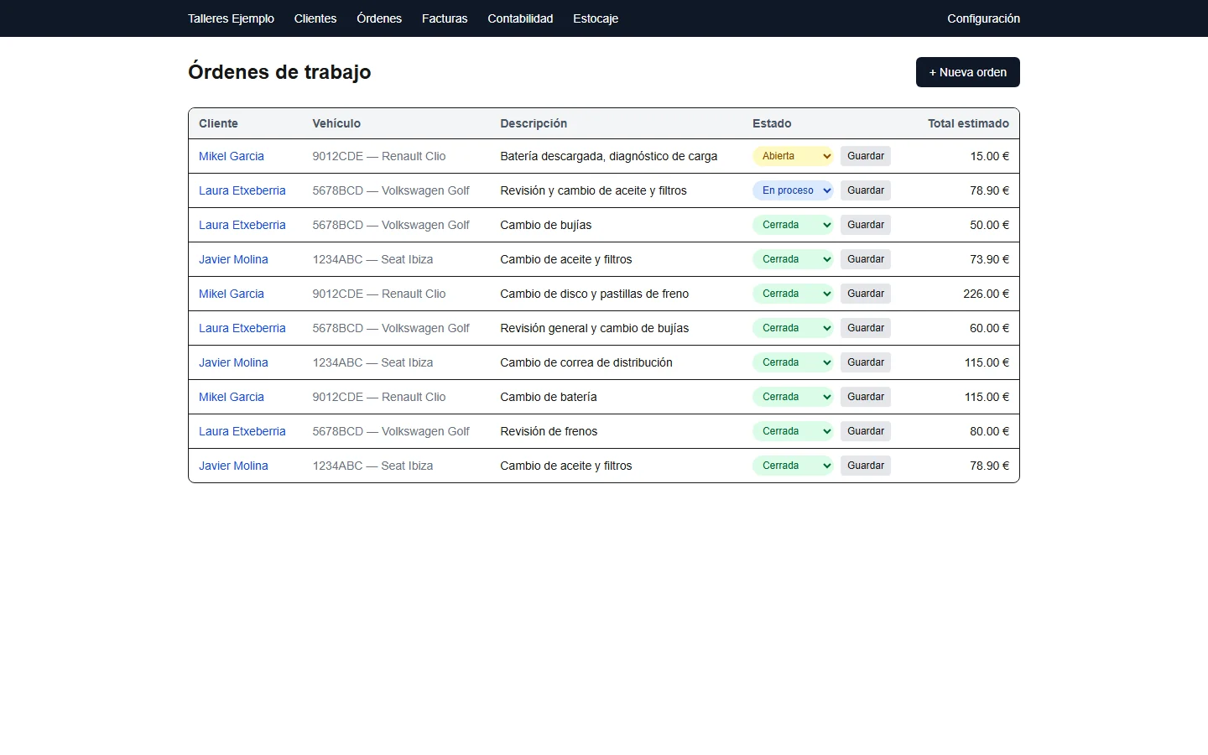Click the Órdenes de trabajo heading
This screenshot has width=1208, height=755.
pyautogui.click(x=279, y=72)
